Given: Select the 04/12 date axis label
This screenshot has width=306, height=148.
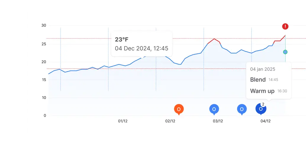Looking at the screenshot, I should coord(265,121).
